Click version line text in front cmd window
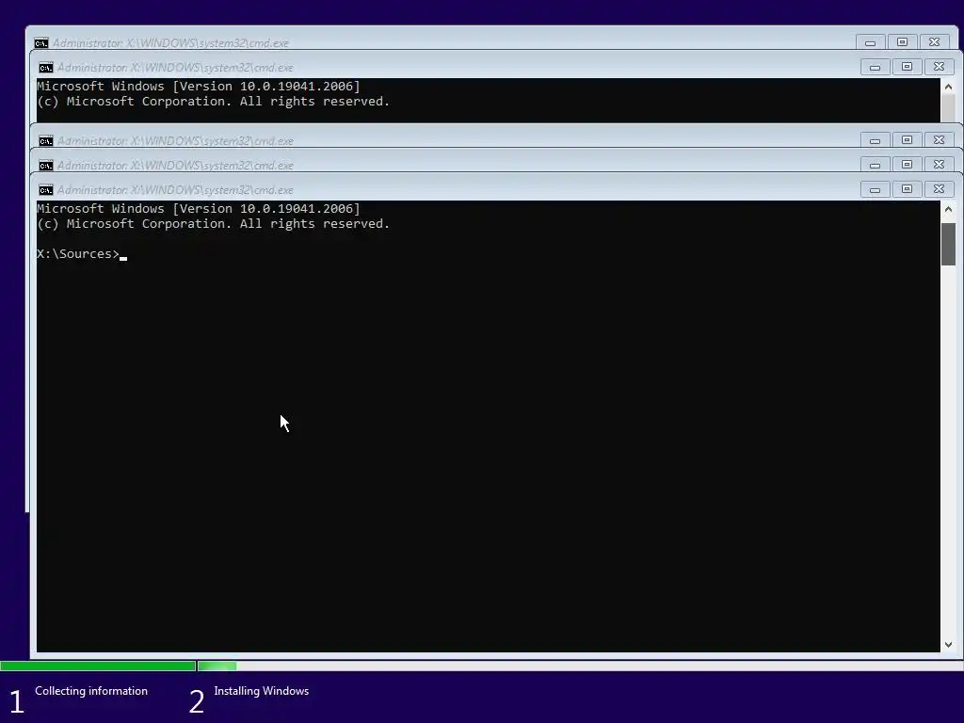Image resolution: width=964 pixels, height=723 pixels. coord(199,208)
